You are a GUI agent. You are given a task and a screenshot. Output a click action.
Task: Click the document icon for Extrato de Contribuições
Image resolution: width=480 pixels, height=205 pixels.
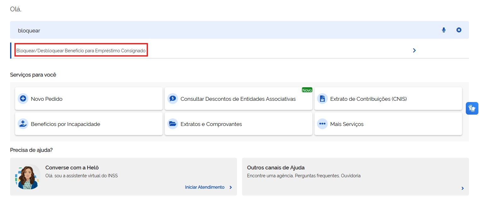pyautogui.click(x=322, y=99)
